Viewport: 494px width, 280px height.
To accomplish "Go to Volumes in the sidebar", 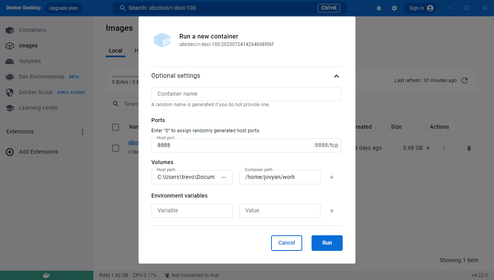I will point(30,61).
